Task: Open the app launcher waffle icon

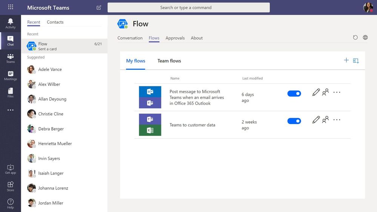Action: 11,7
